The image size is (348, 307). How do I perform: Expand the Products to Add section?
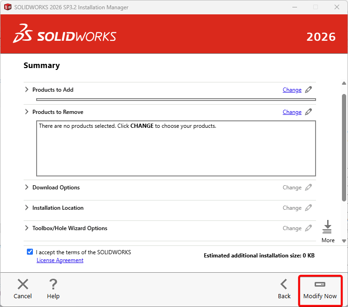[26, 90]
